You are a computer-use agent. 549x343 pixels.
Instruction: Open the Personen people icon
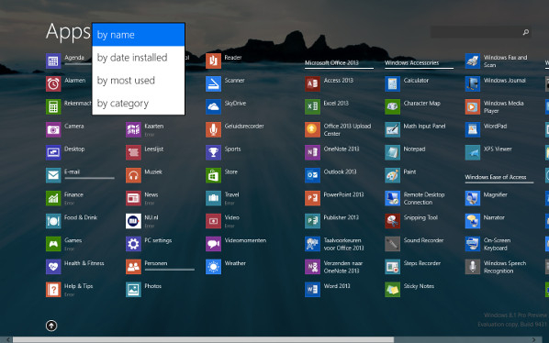tap(133, 267)
